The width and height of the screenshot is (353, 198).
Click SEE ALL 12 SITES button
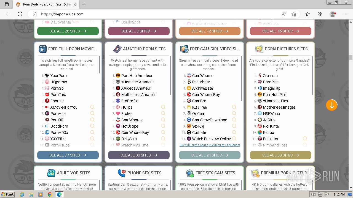(x=210, y=31)
